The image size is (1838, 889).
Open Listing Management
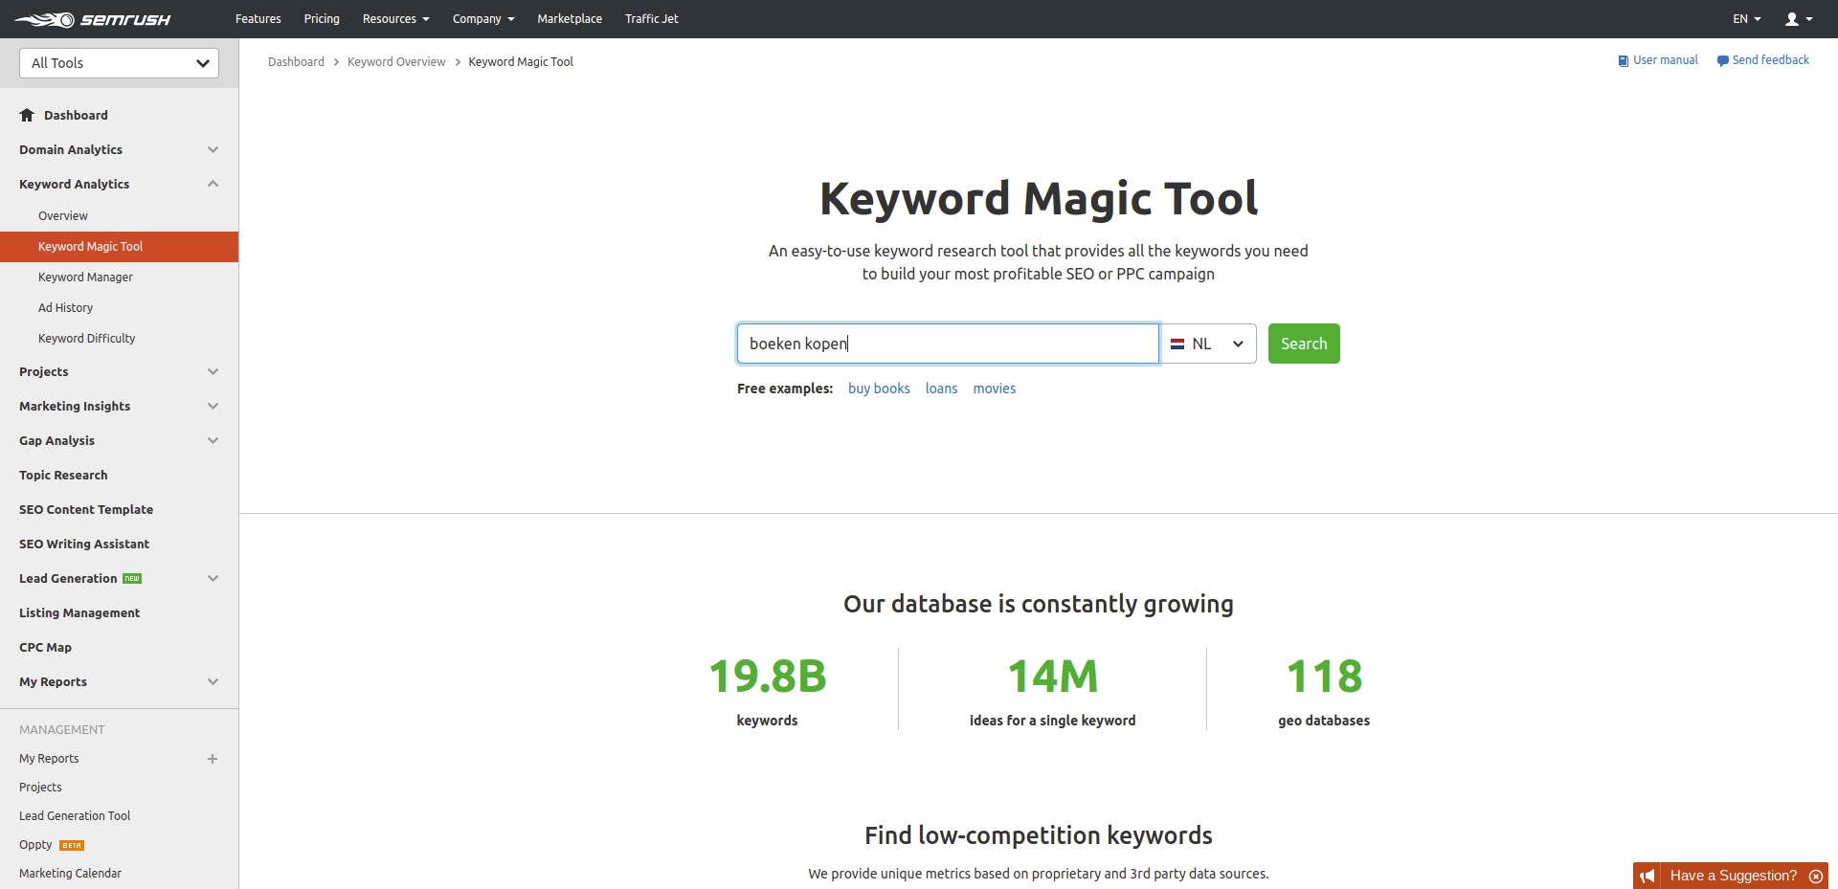79,613
